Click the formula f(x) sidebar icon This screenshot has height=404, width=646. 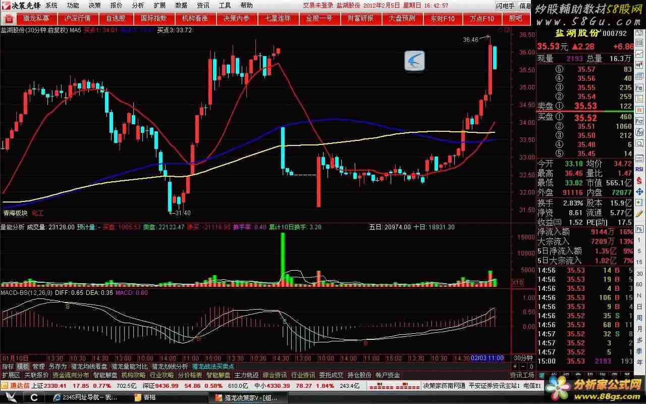(x=639, y=132)
